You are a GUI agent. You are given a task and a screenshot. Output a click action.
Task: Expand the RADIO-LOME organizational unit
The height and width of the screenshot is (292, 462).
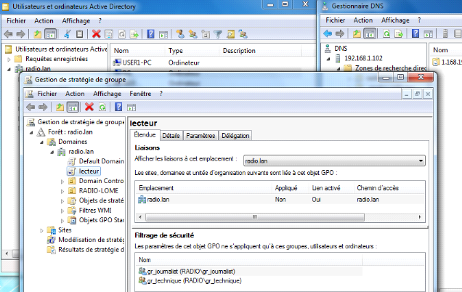(x=61, y=191)
